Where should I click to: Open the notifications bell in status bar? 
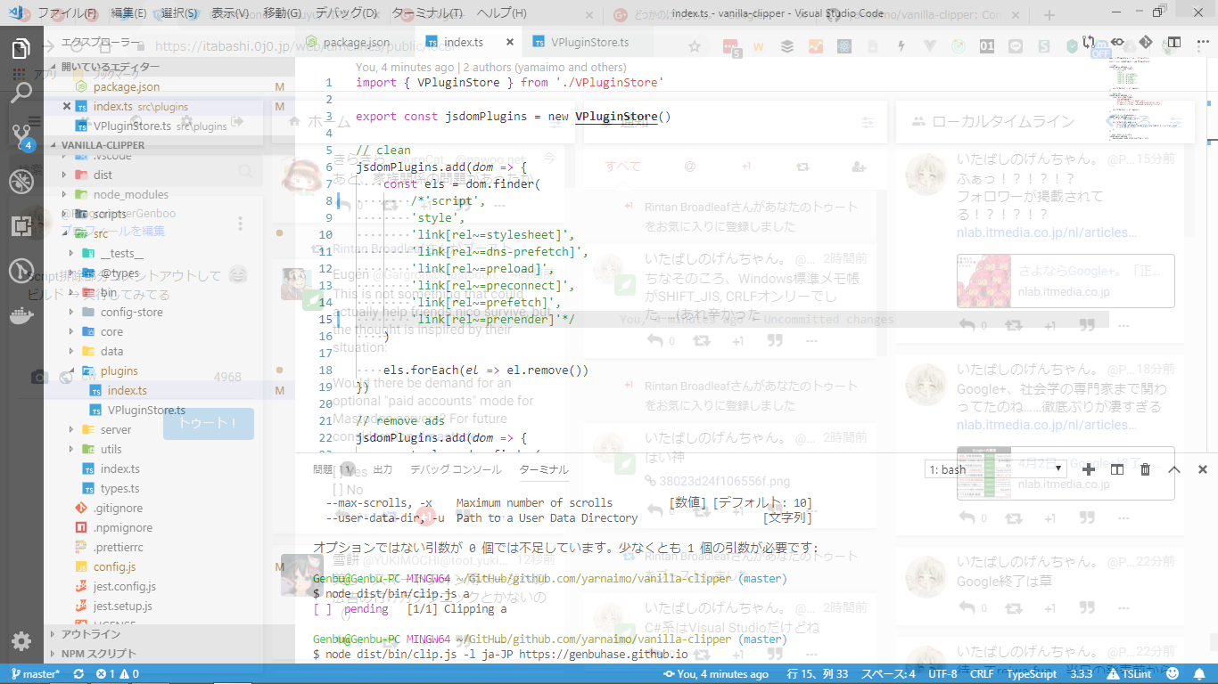[x=1197, y=674]
